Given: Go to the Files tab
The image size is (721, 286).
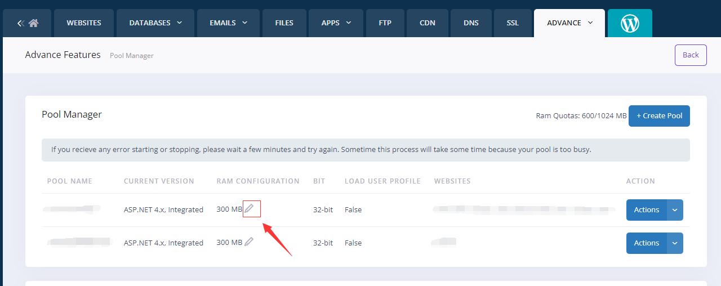Looking at the screenshot, I should [x=284, y=23].
